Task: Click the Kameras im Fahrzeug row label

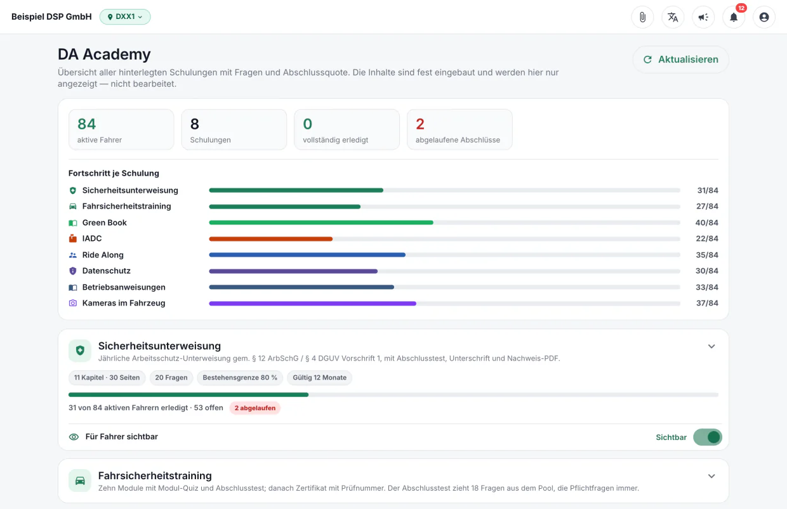Action: click(124, 303)
